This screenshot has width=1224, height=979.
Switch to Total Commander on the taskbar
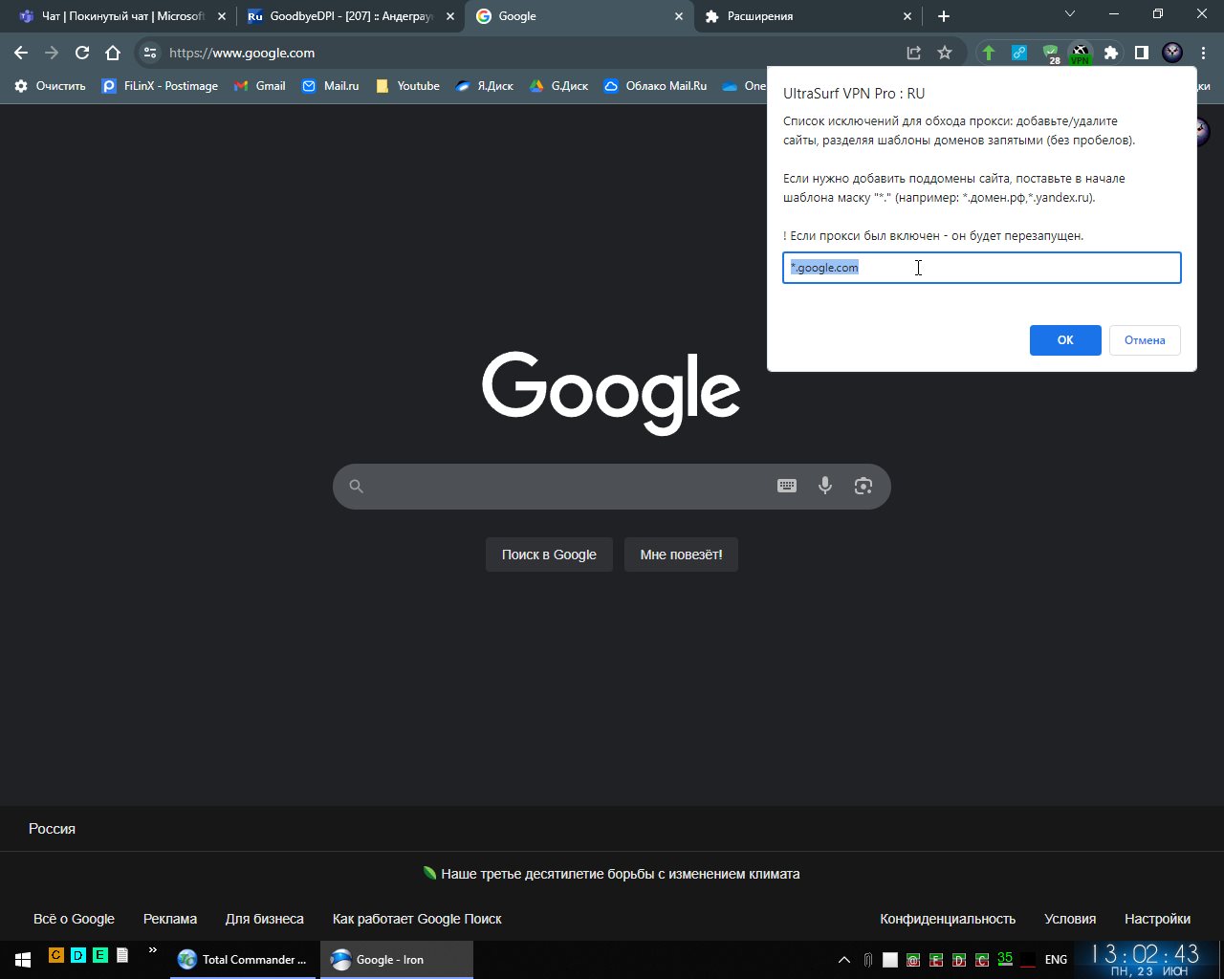click(x=243, y=959)
